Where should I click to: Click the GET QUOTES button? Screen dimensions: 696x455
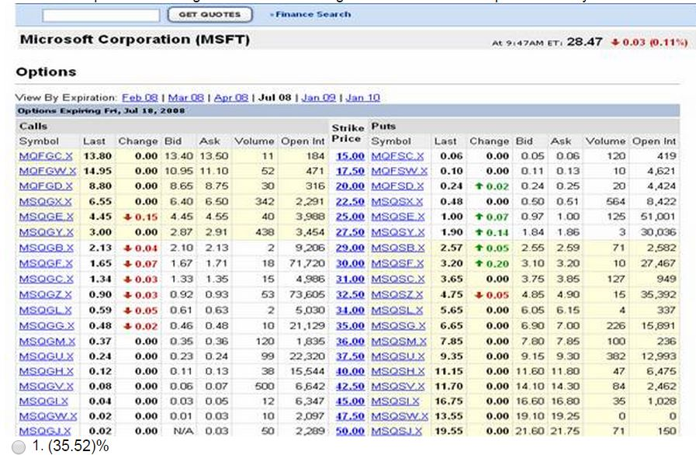210,15
